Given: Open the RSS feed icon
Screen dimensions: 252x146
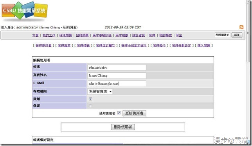Looking at the screenshot, I should tap(241, 27).
